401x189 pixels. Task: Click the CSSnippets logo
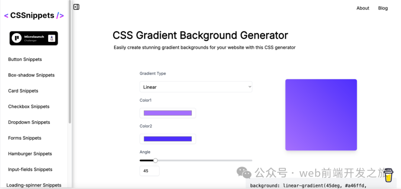tap(34, 16)
